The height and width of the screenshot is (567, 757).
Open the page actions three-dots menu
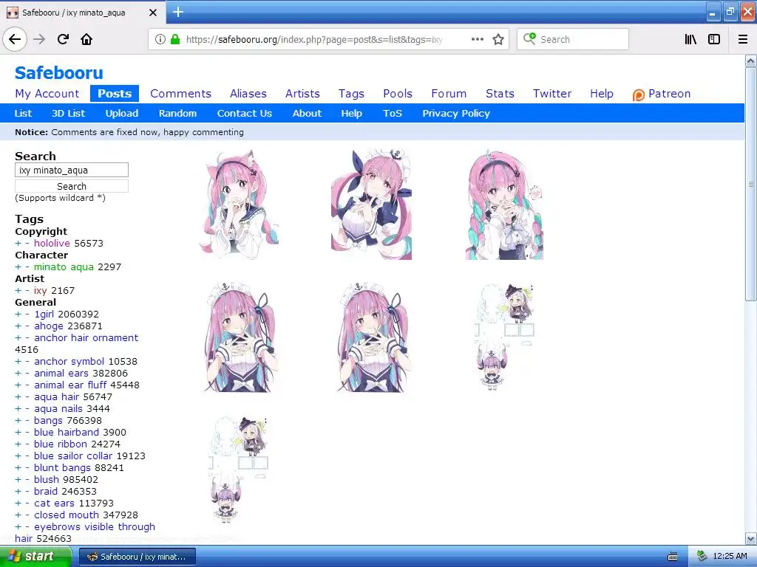(477, 39)
